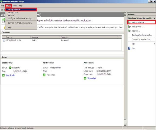Click Last Backup heading
The height and width of the screenshot is (130, 156).
click(x=7, y=63)
